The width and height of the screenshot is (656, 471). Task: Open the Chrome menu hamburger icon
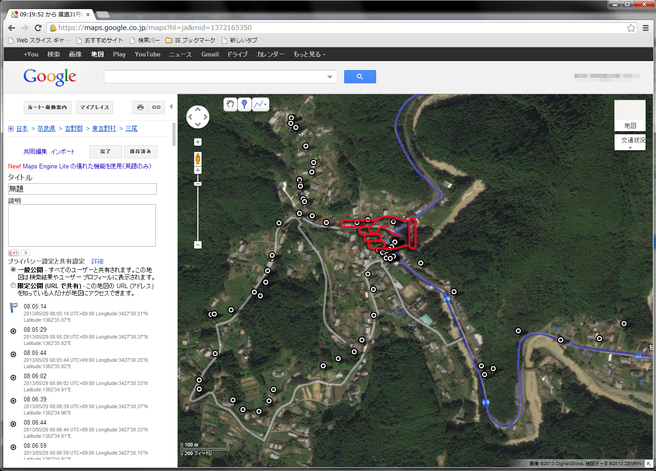point(646,28)
